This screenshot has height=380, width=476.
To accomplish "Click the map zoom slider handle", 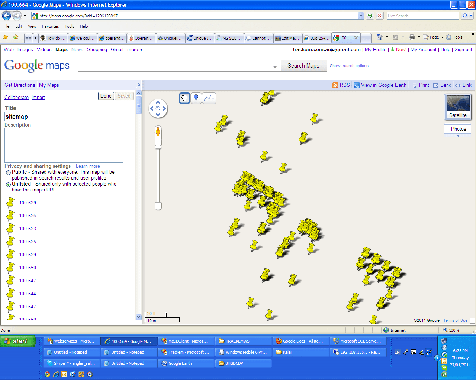I will click(x=158, y=147).
